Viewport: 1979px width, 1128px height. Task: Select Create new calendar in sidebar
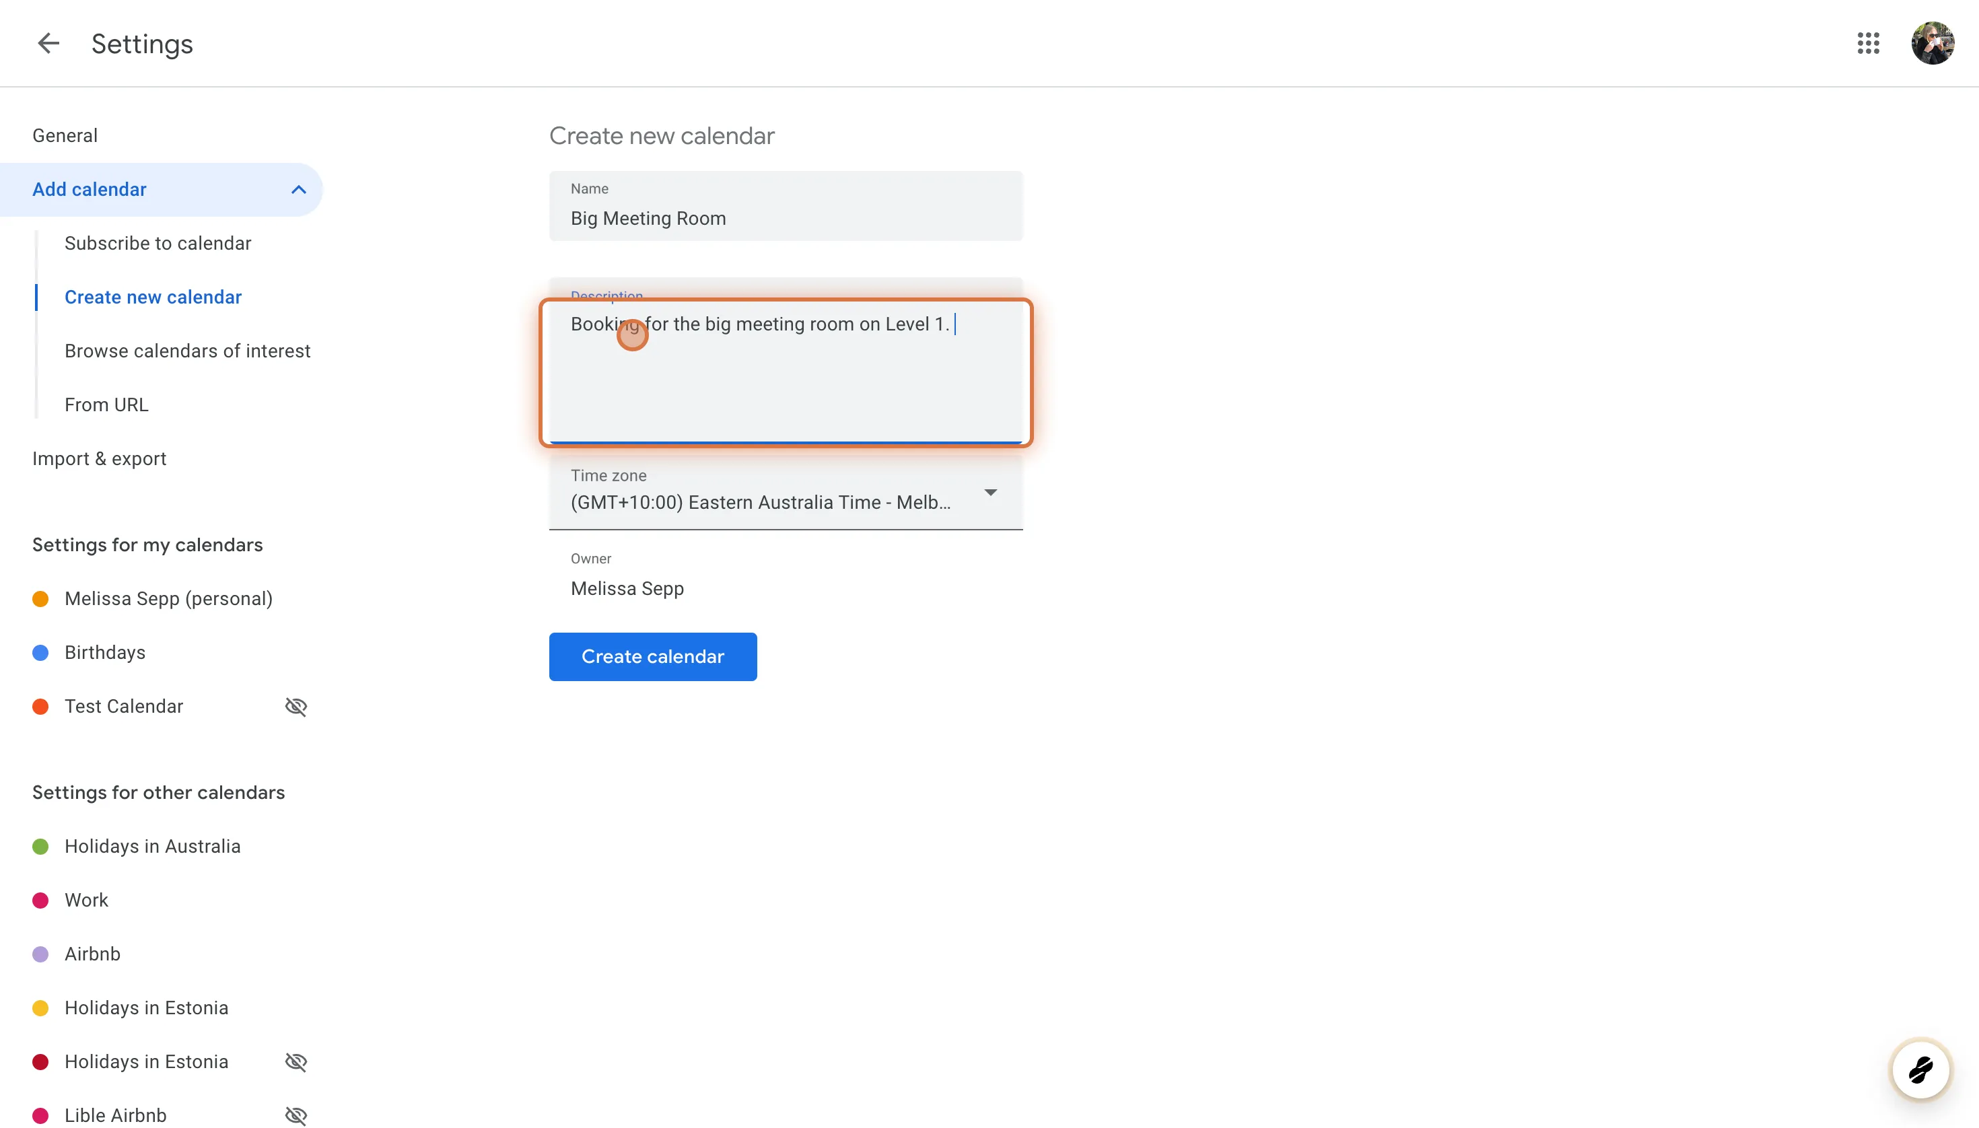point(153,297)
